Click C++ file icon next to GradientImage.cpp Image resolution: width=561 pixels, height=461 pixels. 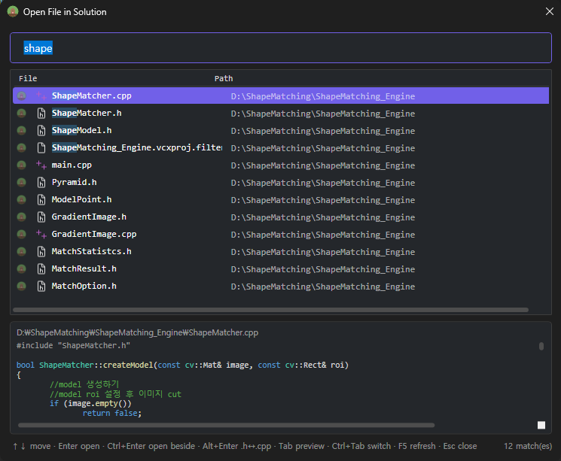coord(41,234)
